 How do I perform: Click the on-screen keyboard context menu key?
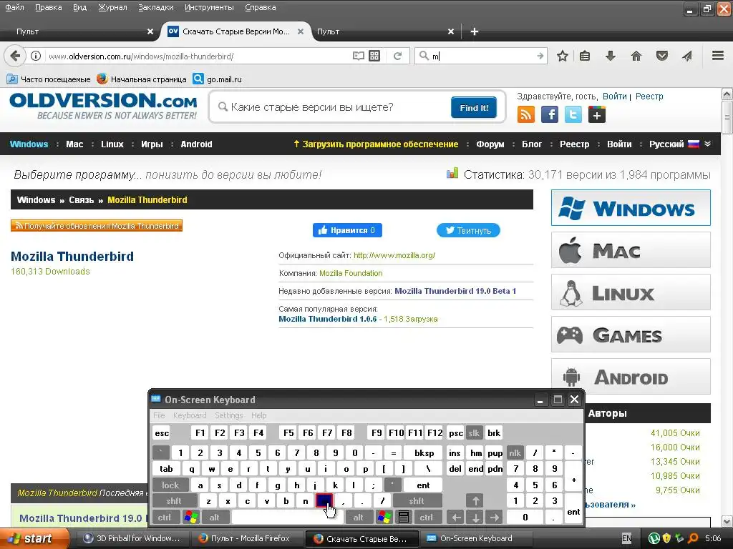point(404,518)
